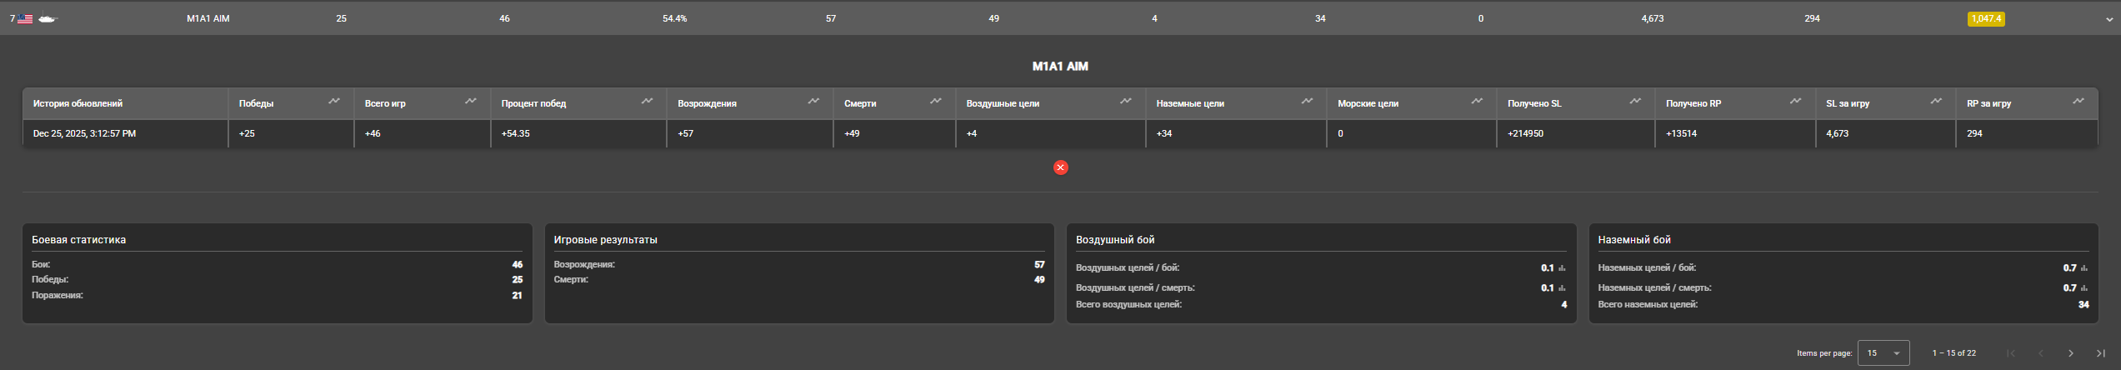Collapse the M1A1 AIM row with the chevron
The image size is (2121, 370).
tap(2109, 19)
